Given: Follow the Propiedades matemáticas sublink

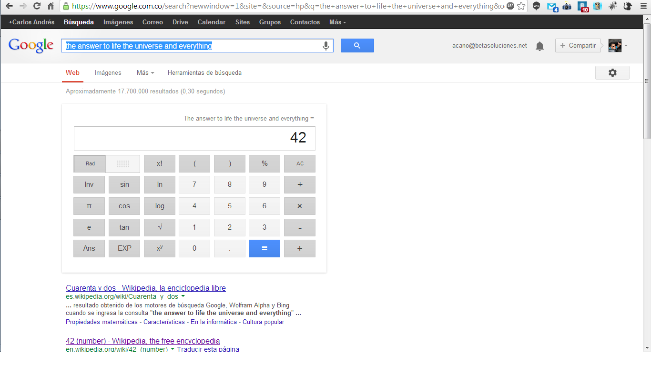Looking at the screenshot, I should pyautogui.click(x=102, y=322).
